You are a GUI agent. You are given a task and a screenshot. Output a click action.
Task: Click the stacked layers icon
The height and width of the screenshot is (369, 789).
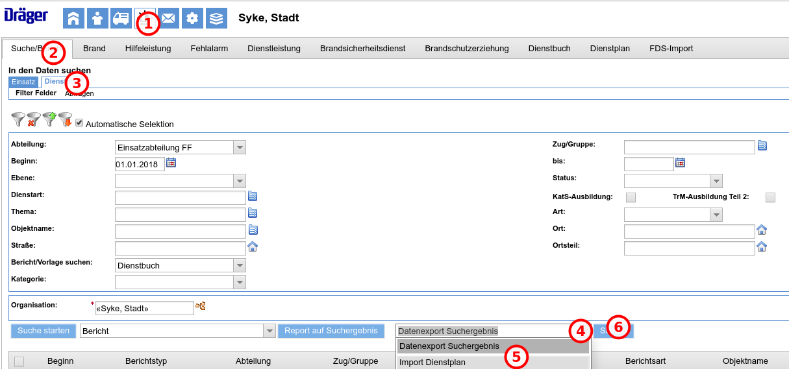[216, 18]
